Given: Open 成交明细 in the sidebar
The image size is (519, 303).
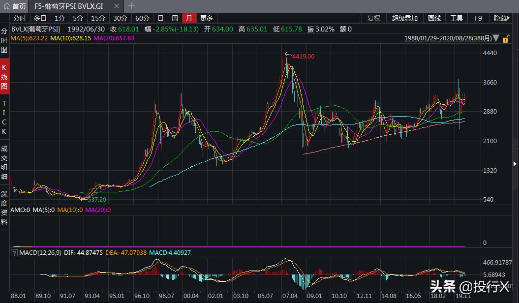Looking at the screenshot, I should [4, 163].
